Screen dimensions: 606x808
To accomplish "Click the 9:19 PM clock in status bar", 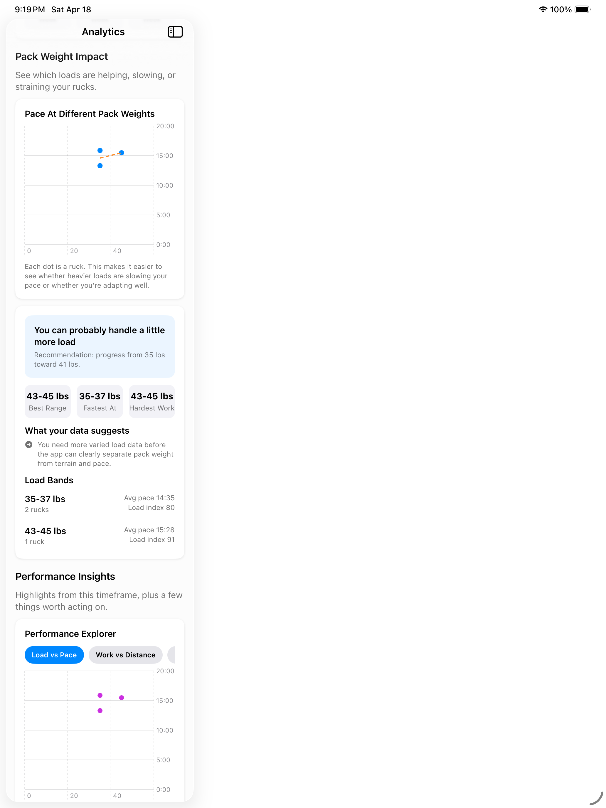I will pyautogui.click(x=30, y=9).
